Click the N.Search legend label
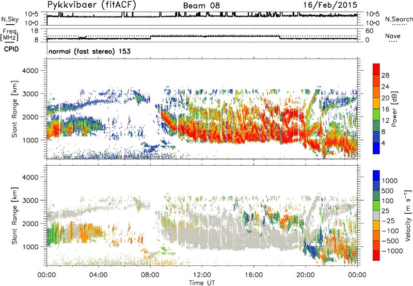Screen dimensions: 413x286 [x=399, y=19]
